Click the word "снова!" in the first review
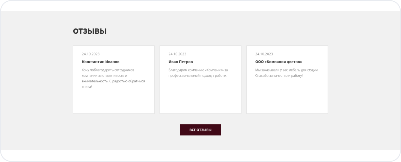 coord(87,87)
